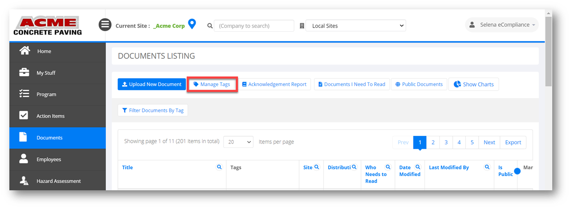Sort by Is Public column header
Viewport: 571px width, 209px height.
coord(505,171)
